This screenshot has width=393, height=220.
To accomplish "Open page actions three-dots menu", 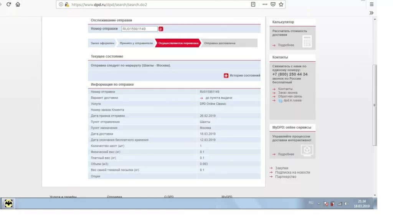I will pos(265,4).
